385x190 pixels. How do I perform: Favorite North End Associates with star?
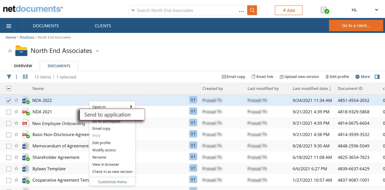pyautogui.click(x=10, y=51)
